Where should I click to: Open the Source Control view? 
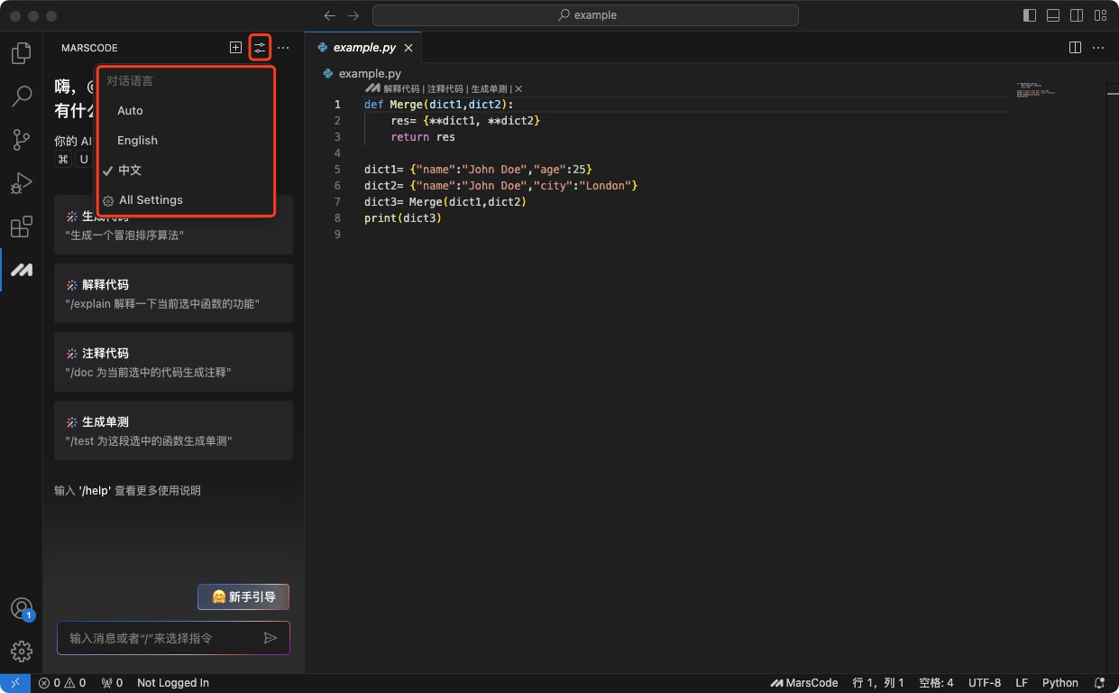click(22, 140)
